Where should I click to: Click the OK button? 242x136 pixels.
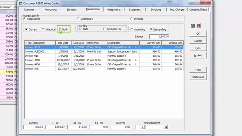198,34
